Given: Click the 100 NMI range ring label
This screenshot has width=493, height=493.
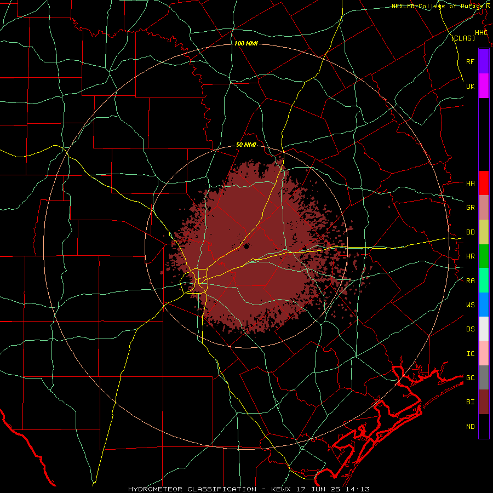Looking at the screenshot, I should pyautogui.click(x=246, y=43).
